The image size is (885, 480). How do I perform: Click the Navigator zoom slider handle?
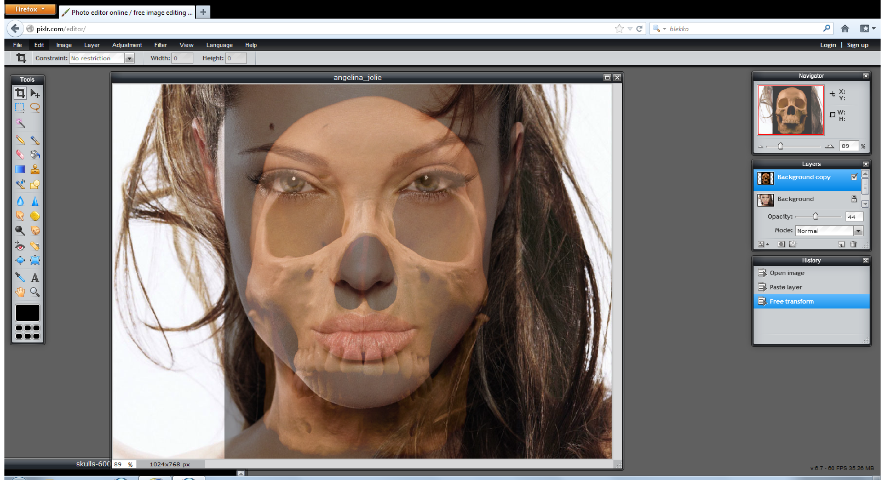click(x=781, y=146)
